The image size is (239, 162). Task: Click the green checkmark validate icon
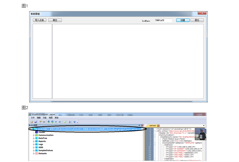pyautogui.click(x=65, y=122)
